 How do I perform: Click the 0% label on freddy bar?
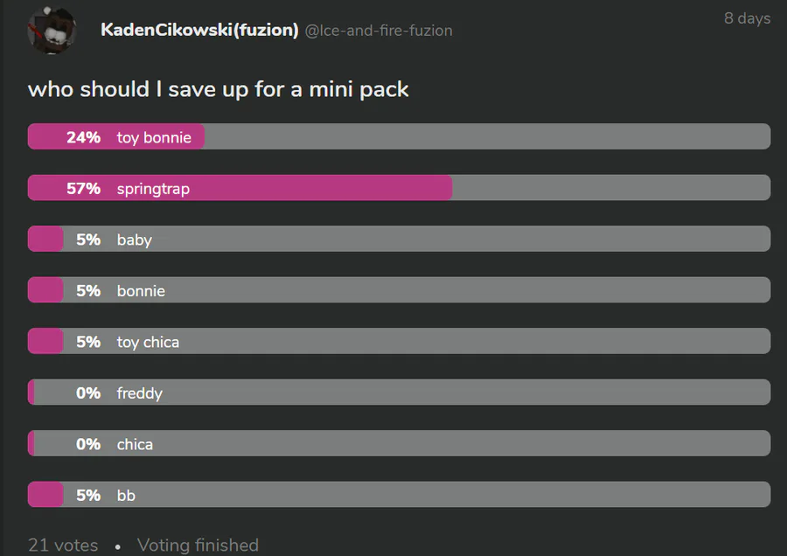88,393
